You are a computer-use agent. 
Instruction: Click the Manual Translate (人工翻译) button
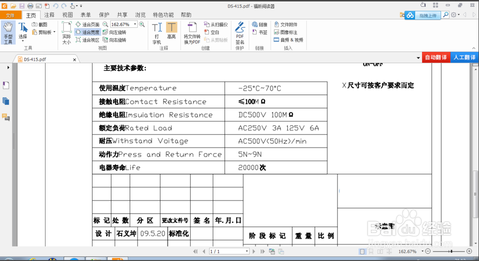tap(464, 57)
